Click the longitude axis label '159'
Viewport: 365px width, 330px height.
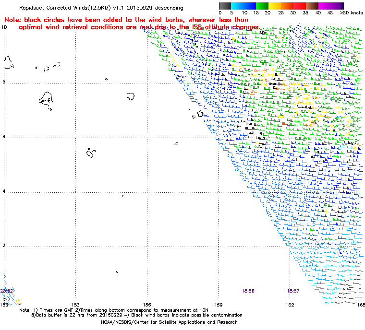219,305
